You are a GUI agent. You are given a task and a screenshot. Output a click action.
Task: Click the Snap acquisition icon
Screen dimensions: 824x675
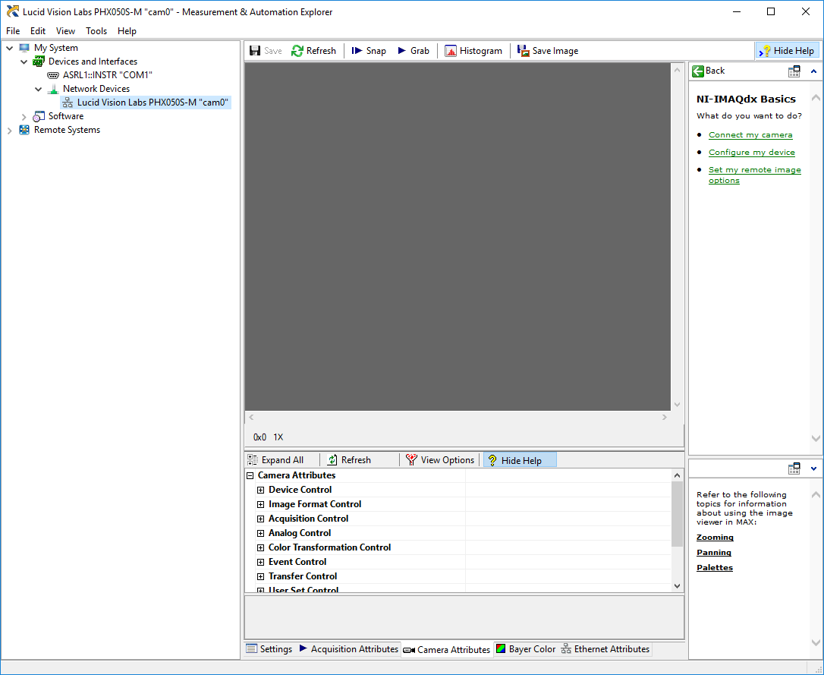coord(357,51)
